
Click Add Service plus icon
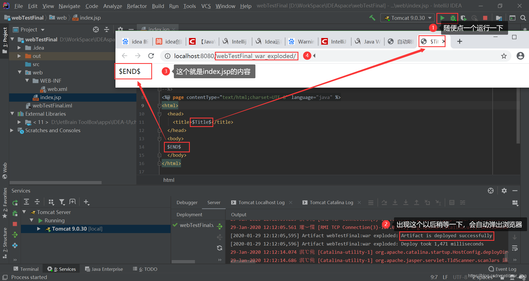pyautogui.click(x=86, y=202)
